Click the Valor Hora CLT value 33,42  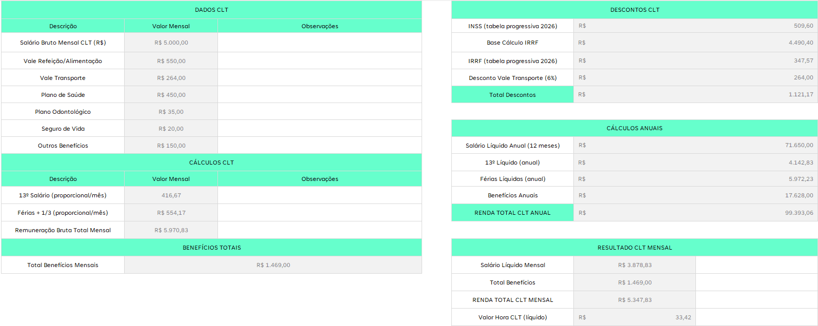pos(634,317)
